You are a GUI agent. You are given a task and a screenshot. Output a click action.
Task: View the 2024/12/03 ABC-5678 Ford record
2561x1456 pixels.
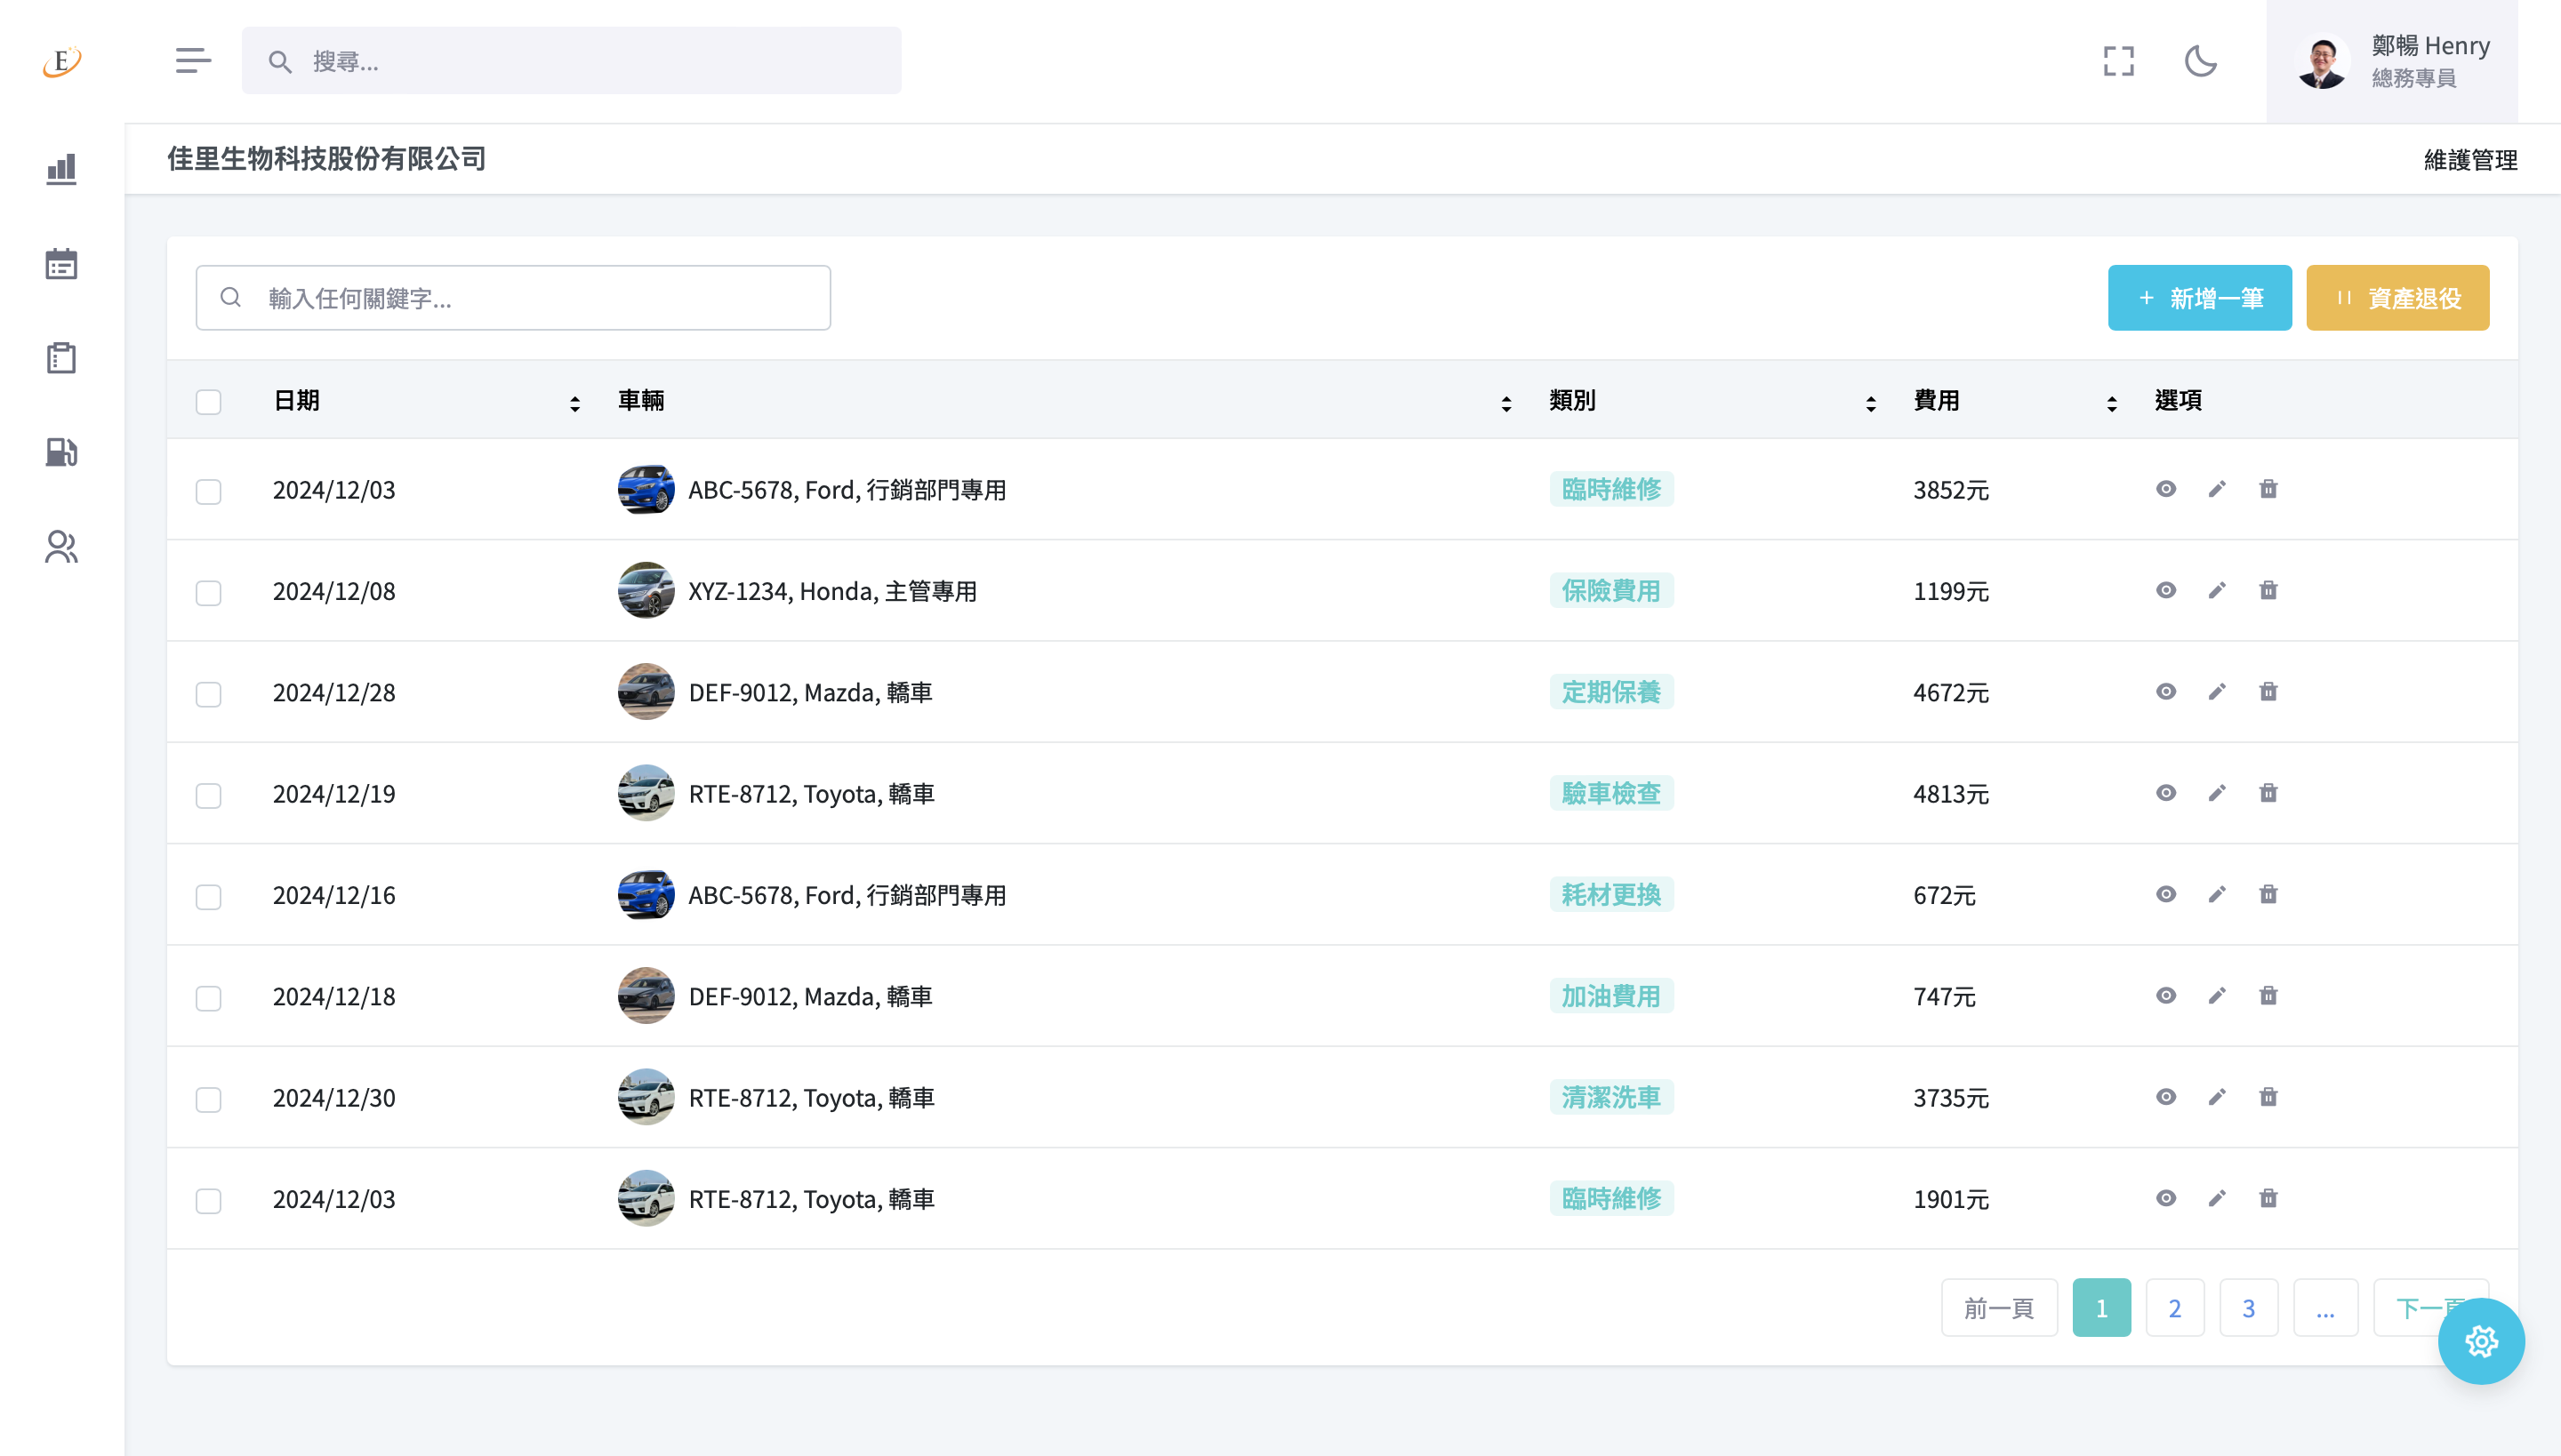click(2166, 489)
